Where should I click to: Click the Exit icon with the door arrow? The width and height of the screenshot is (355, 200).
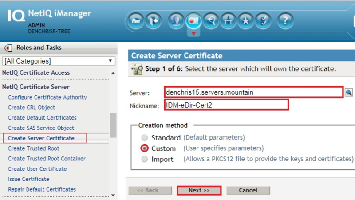pyautogui.click(x=153, y=21)
